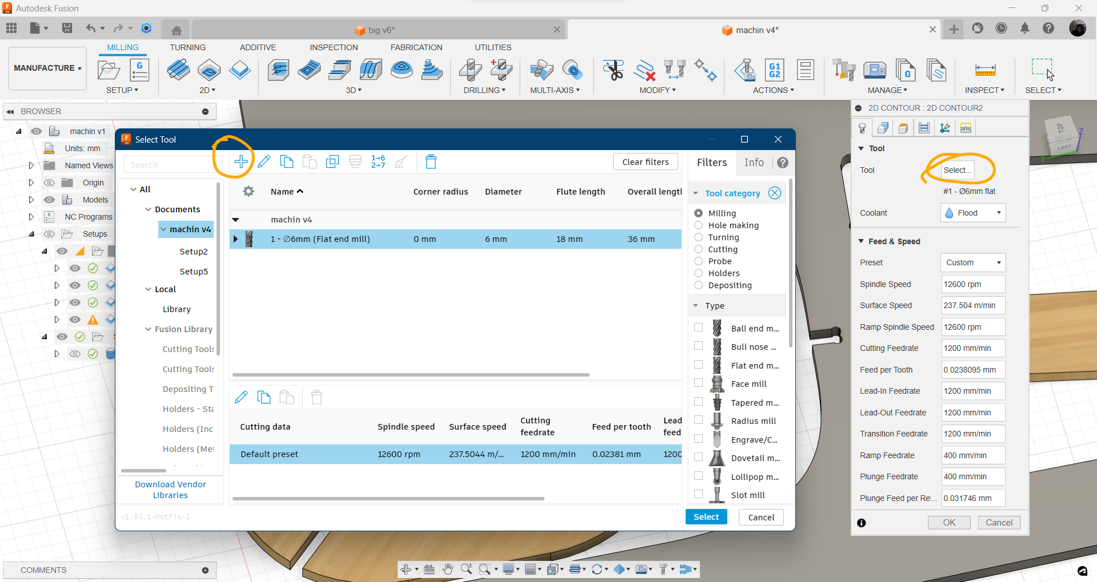
Task: Click the Default preset row
Action: pyautogui.click(x=456, y=454)
